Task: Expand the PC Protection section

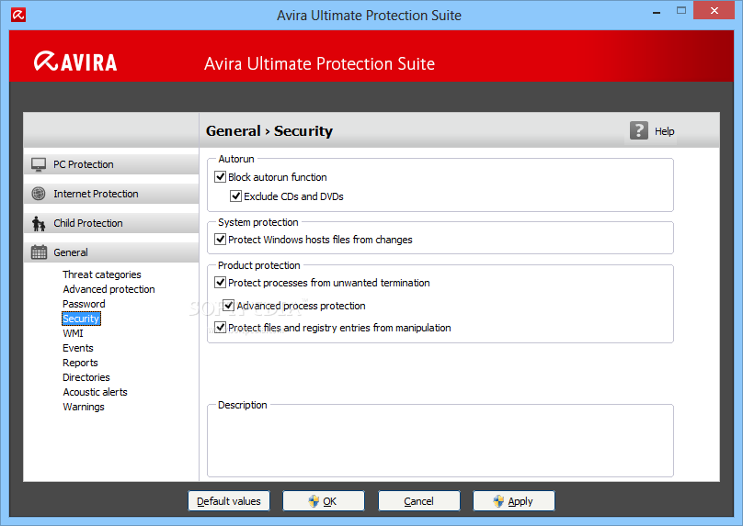Action: pyautogui.click(x=111, y=164)
